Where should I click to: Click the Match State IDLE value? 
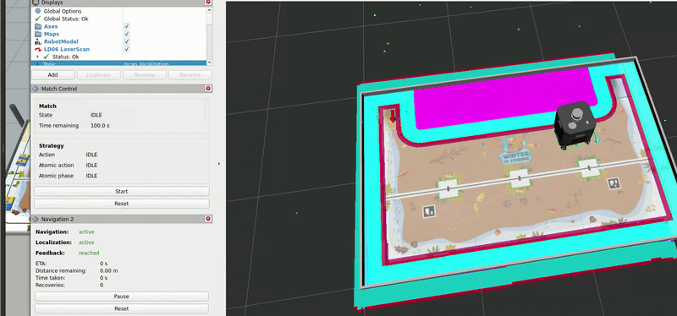click(x=96, y=115)
